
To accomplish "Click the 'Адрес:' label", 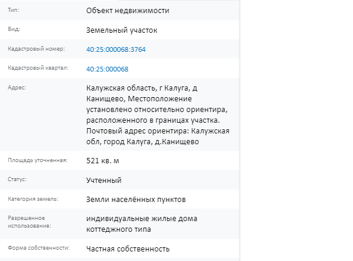I will tap(17, 88).
